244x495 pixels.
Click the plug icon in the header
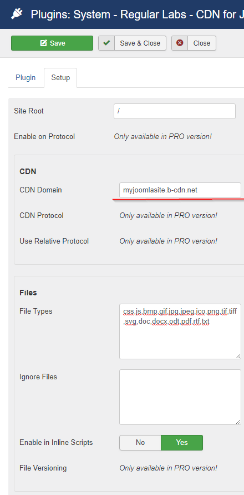click(x=16, y=14)
